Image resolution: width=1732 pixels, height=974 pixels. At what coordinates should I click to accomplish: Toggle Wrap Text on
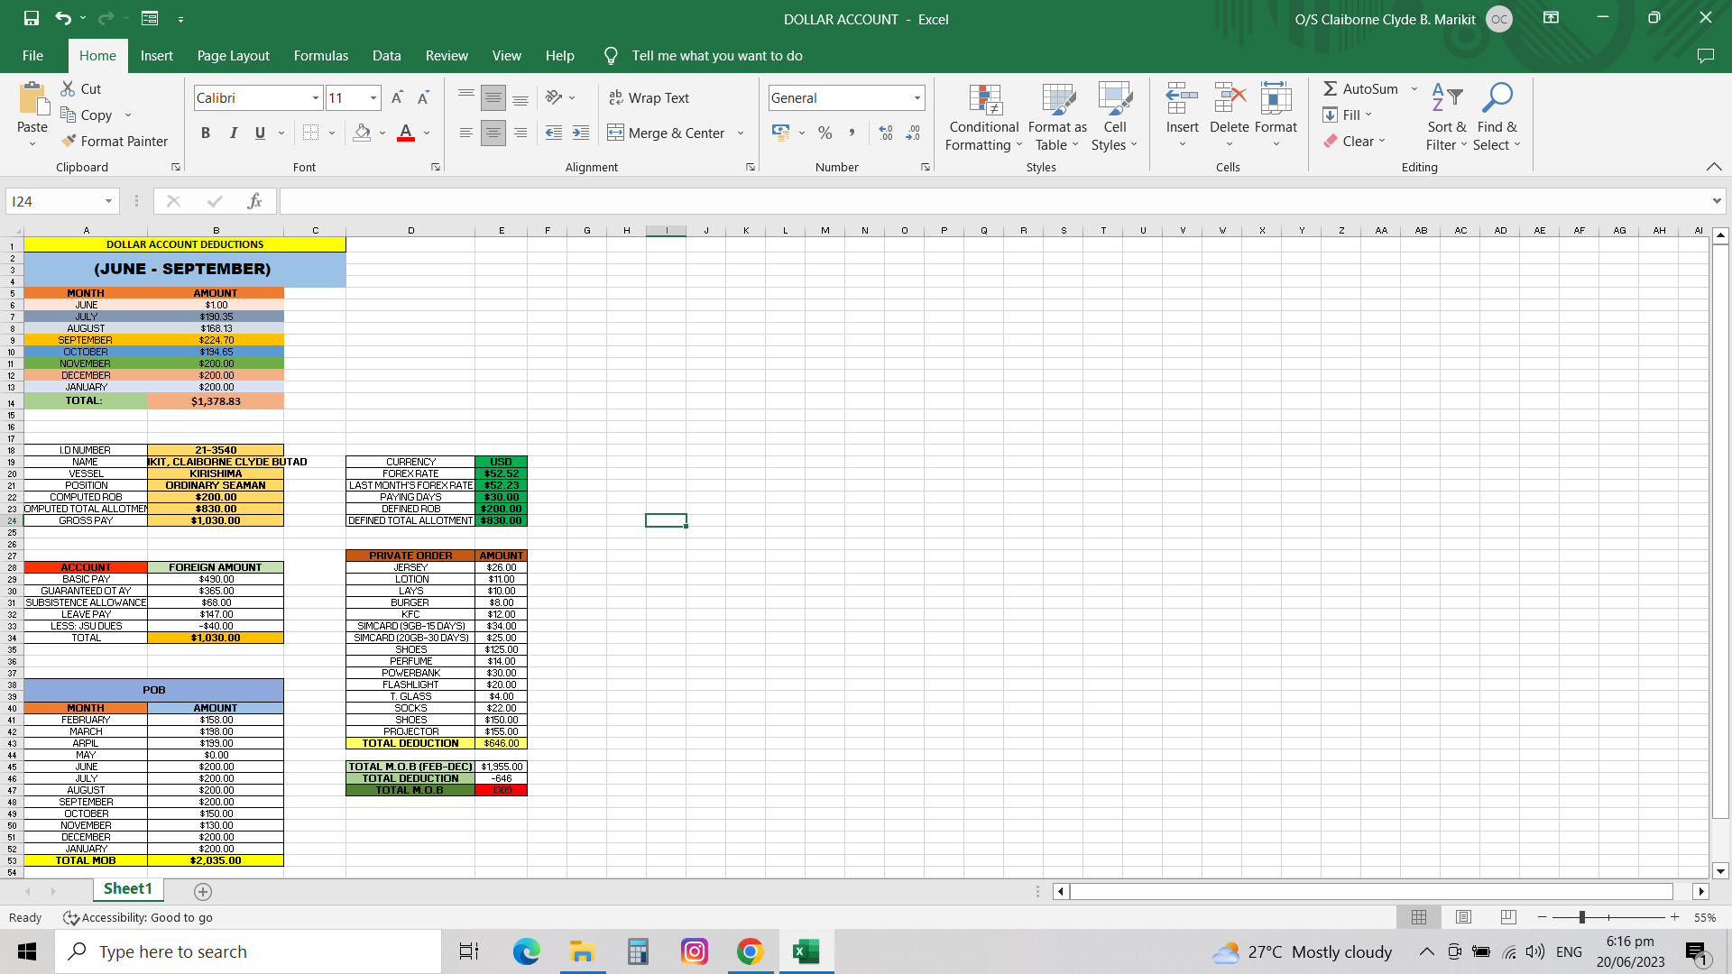coord(649,98)
